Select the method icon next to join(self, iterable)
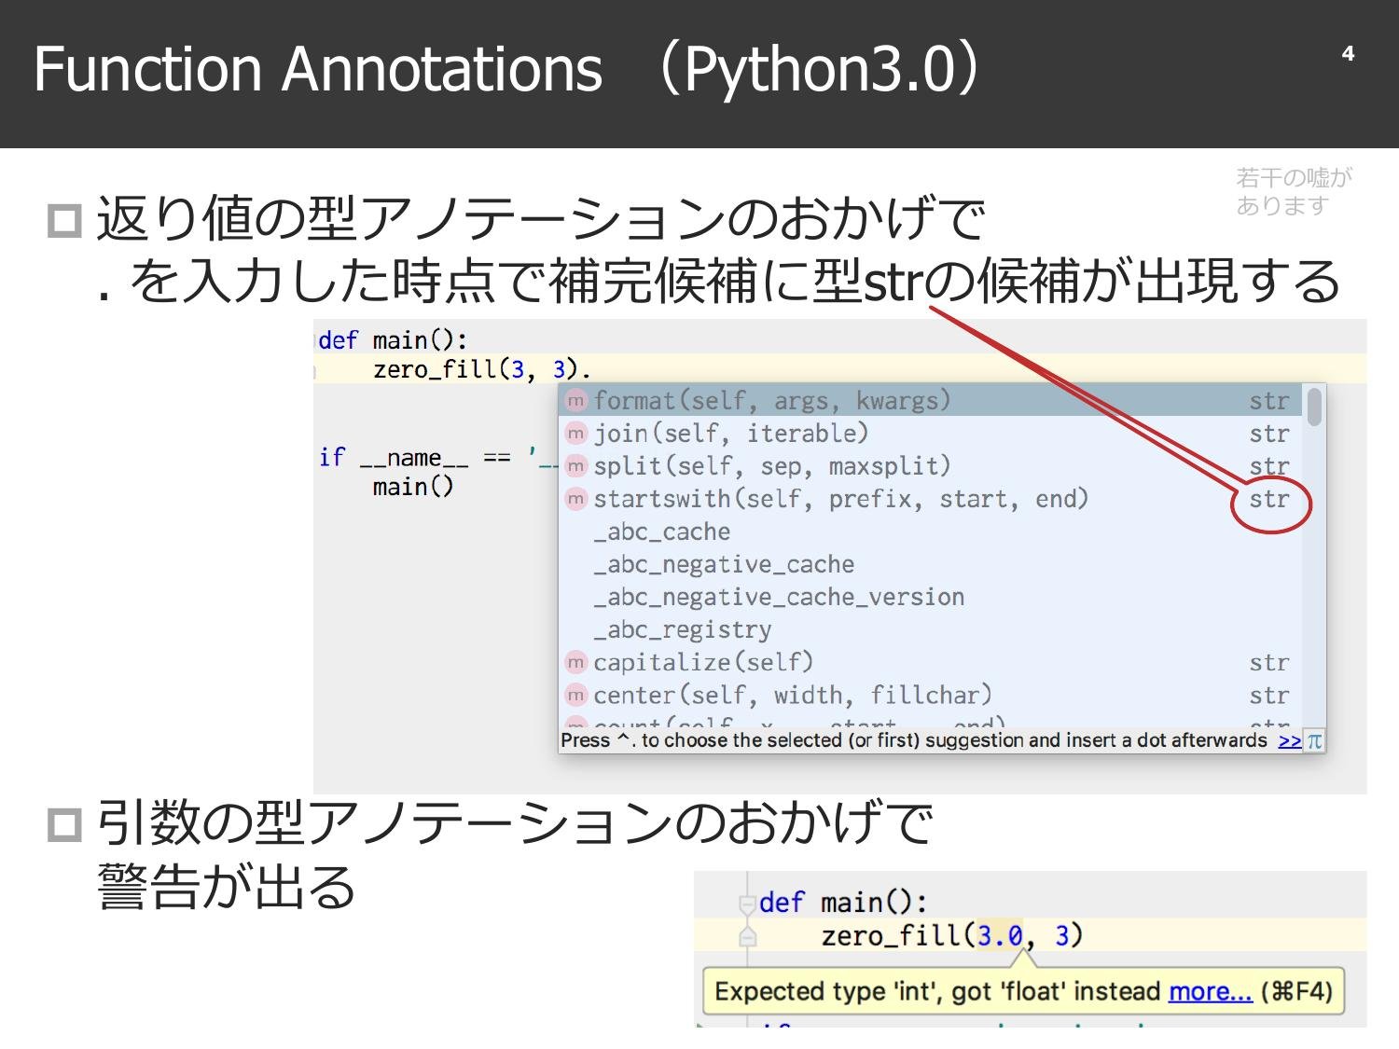This screenshot has width=1399, height=1049. pyautogui.click(x=575, y=433)
